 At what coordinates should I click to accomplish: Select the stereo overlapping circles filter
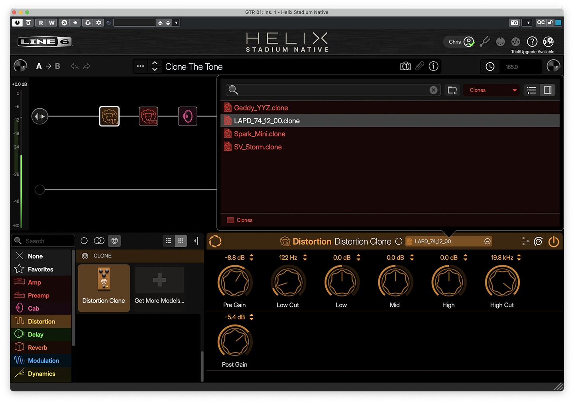coord(99,241)
